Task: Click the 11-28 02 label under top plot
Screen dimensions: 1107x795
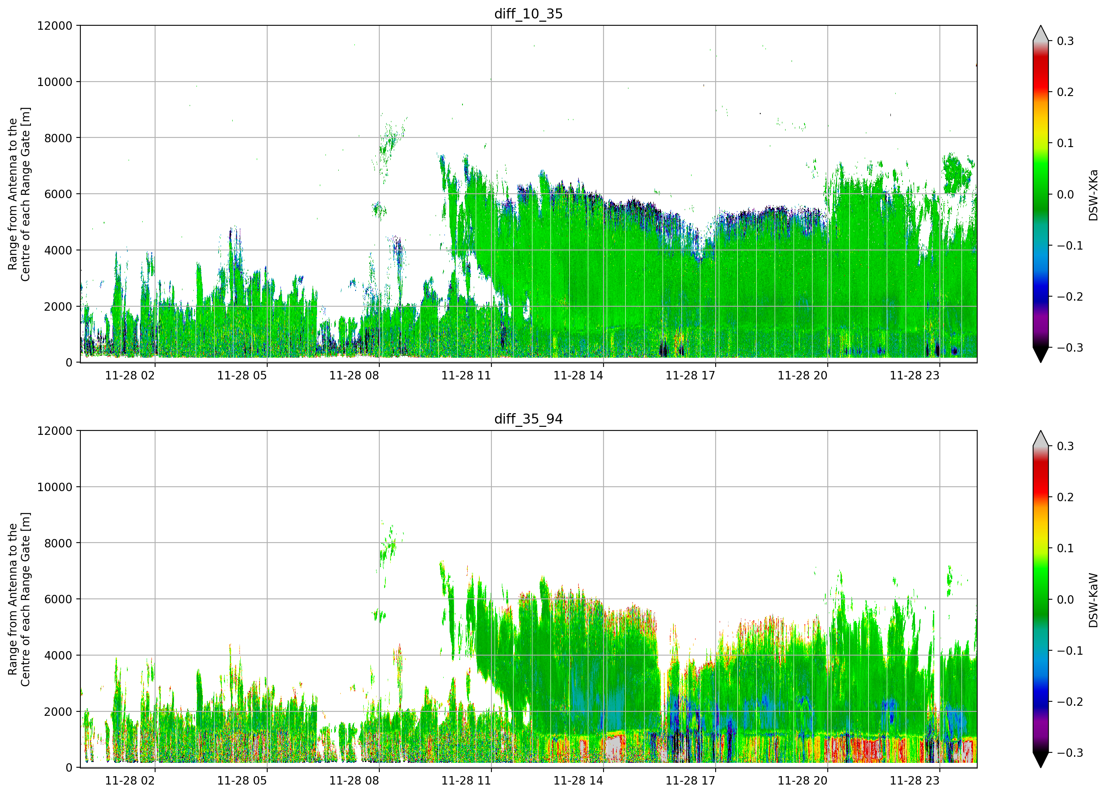Action: click(130, 375)
